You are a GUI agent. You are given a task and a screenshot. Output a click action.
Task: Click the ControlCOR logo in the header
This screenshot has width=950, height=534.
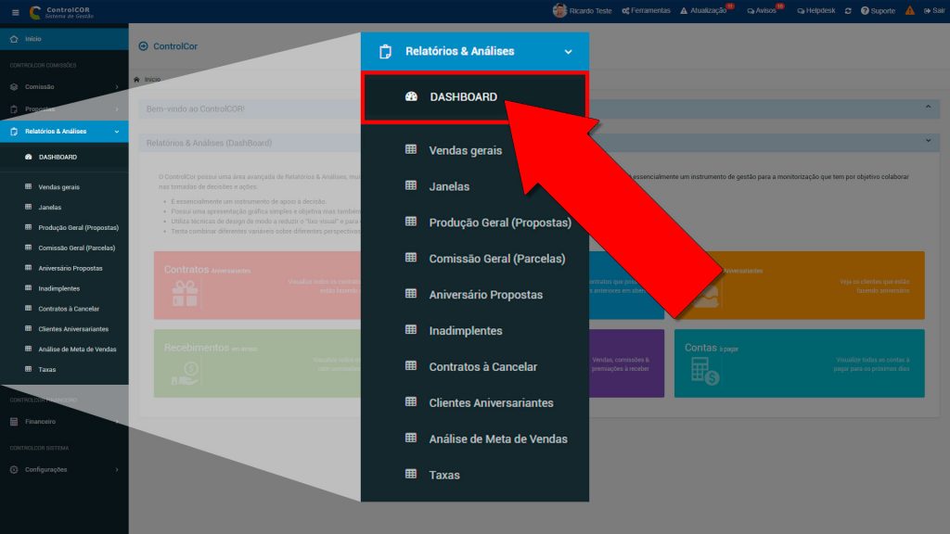(62, 11)
